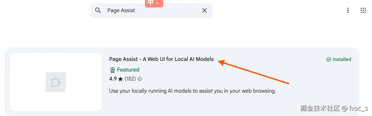Click the Featured badge ribbon icon
372x116 pixels.
(x=112, y=70)
